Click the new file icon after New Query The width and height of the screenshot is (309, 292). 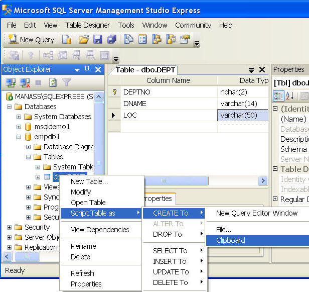click(67, 40)
